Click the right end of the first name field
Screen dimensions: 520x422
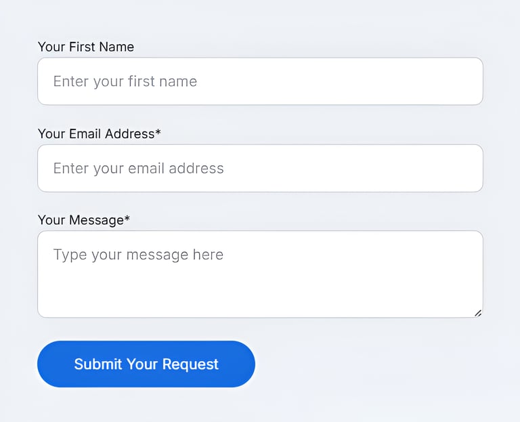460,81
